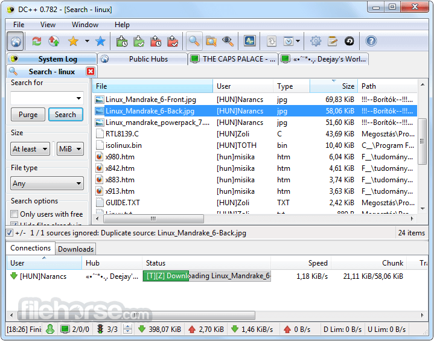Image resolution: width=434 pixels, height=341 pixels.
Task: Click the connections pane horizontal scrollbar thumb
Action: 136,315
